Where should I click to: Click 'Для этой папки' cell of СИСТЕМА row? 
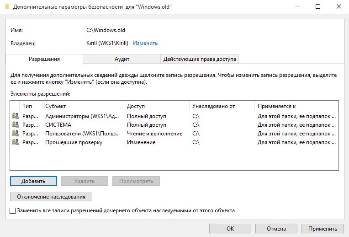pyautogui.click(x=296, y=125)
